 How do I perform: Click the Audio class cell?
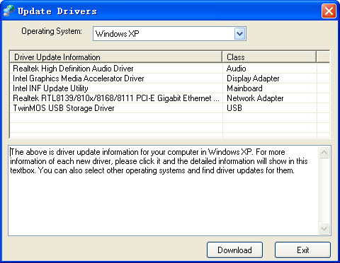(269, 69)
